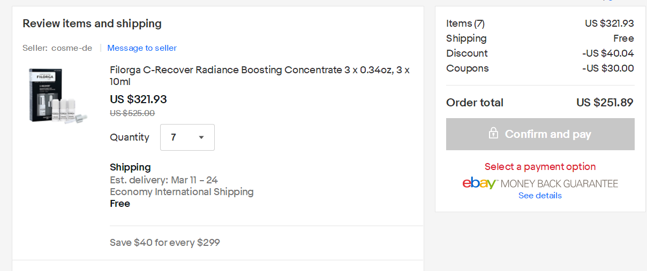The width and height of the screenshot is (647, 271).
Task: Select the Quantity box showing 7
Action: (x=187, y=137)
